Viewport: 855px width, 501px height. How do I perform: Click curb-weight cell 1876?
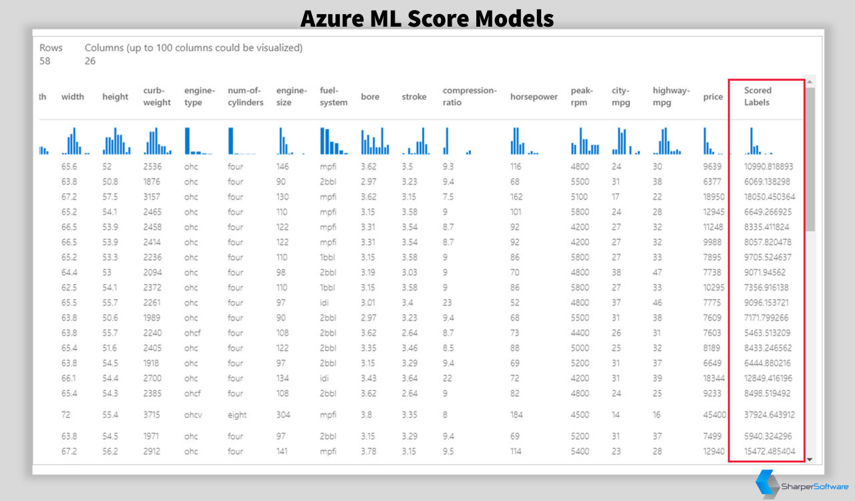pos(152,182)
